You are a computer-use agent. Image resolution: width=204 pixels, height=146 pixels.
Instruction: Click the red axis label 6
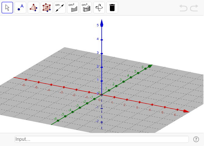pos(175,115)
